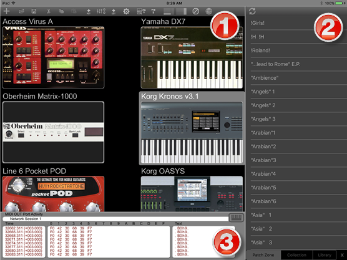Click the globe network icon

point(208,11)
